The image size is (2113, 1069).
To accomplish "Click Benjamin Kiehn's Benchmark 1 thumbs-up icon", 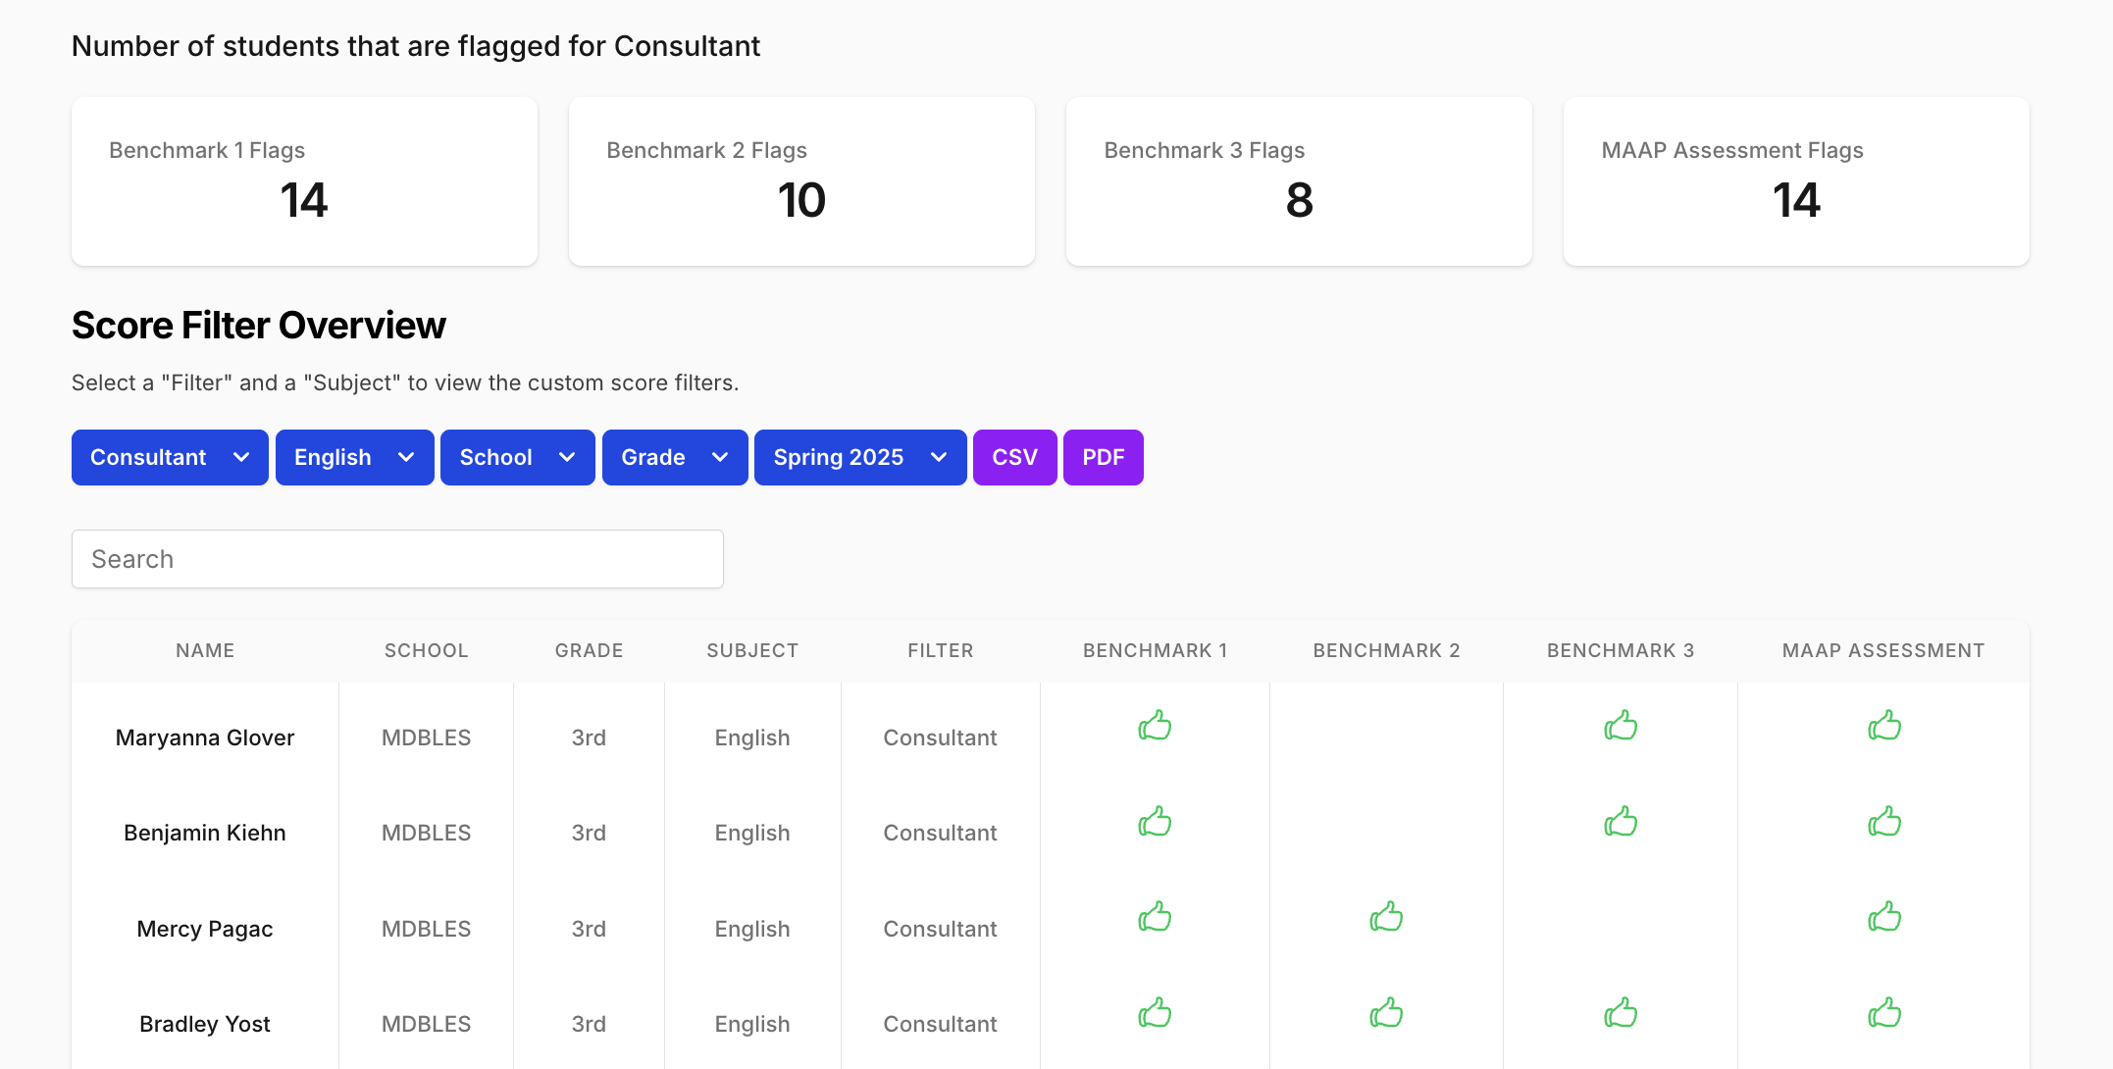I will (x=1155, y=822).
